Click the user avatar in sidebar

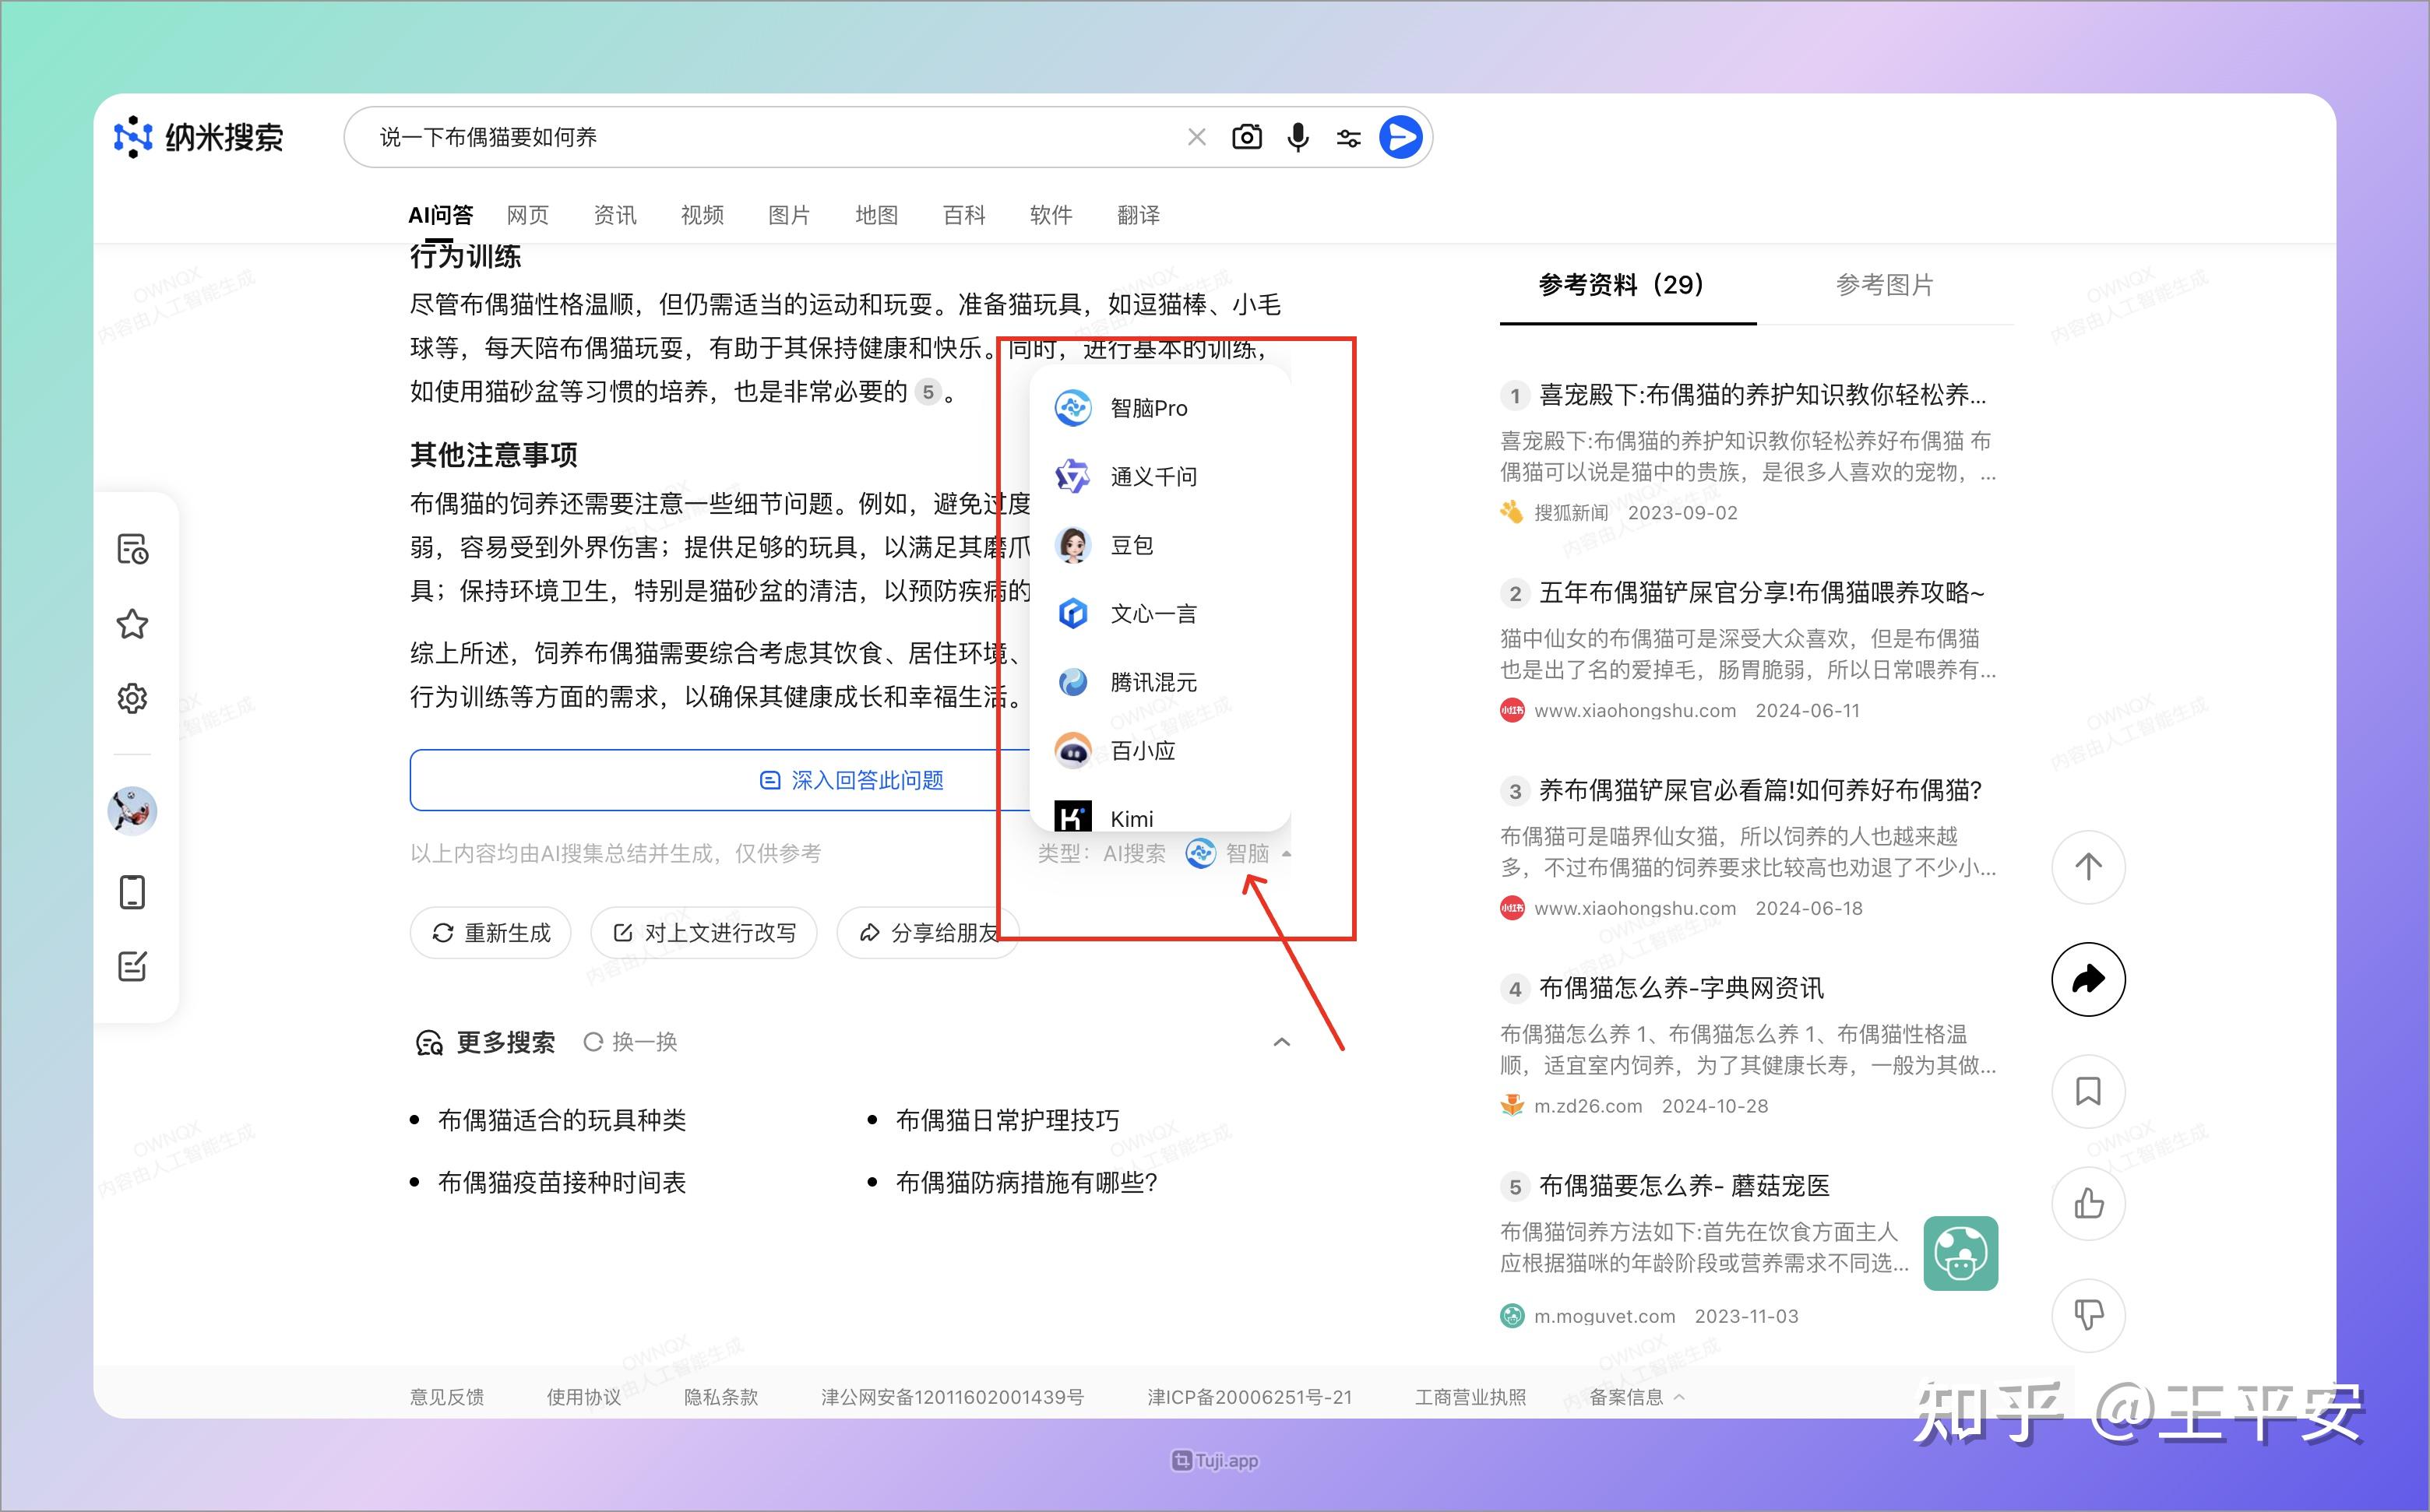132,810
